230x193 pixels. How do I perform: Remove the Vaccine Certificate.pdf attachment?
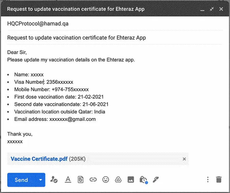click(184, 159)
